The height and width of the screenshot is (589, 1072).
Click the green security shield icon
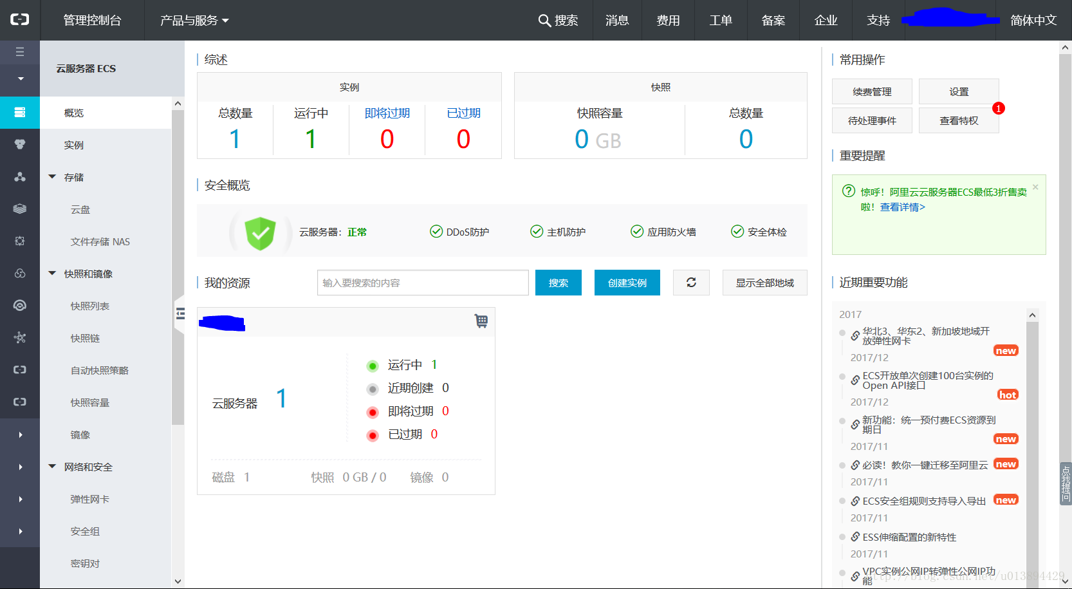pos(260,233)
